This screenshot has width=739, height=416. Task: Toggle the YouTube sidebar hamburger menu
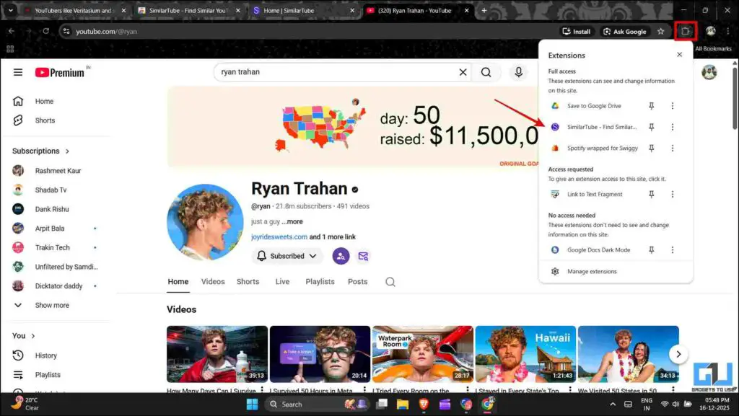pos(17,71)
